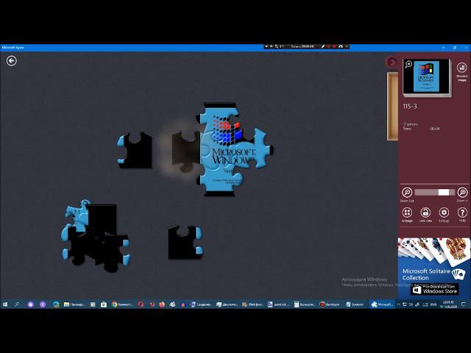Go back using the round arrow button
471x353 pixels.
(12, 61)
